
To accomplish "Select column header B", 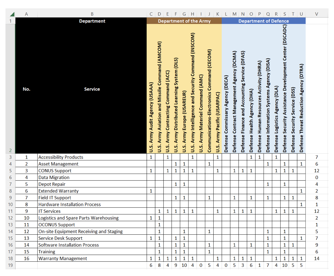I will [92, 14].
